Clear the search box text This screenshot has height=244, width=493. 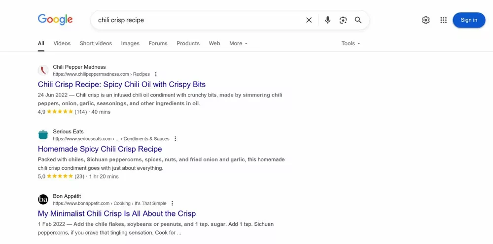tap(309, 20)
